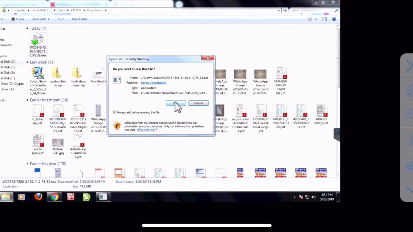Screen dimensions: 413x232
Task: Toggle the preview pane icon
Action: tap(325, 19)
